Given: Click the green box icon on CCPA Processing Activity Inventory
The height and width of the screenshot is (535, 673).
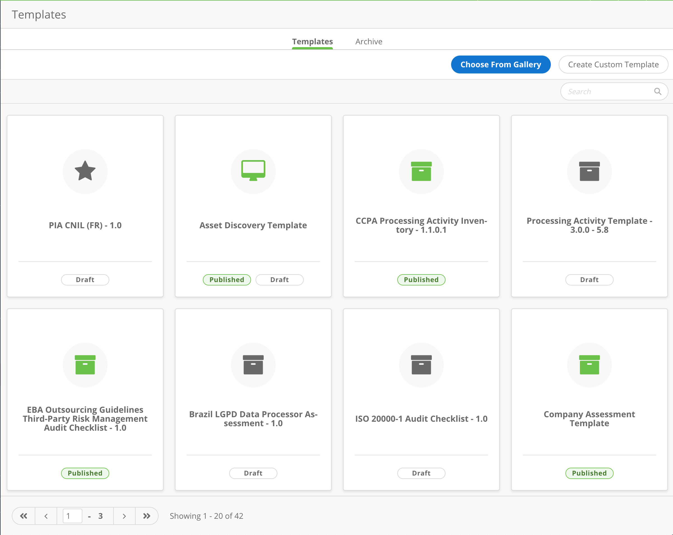Looking at the screenshot, I should (x=421, y=171).
